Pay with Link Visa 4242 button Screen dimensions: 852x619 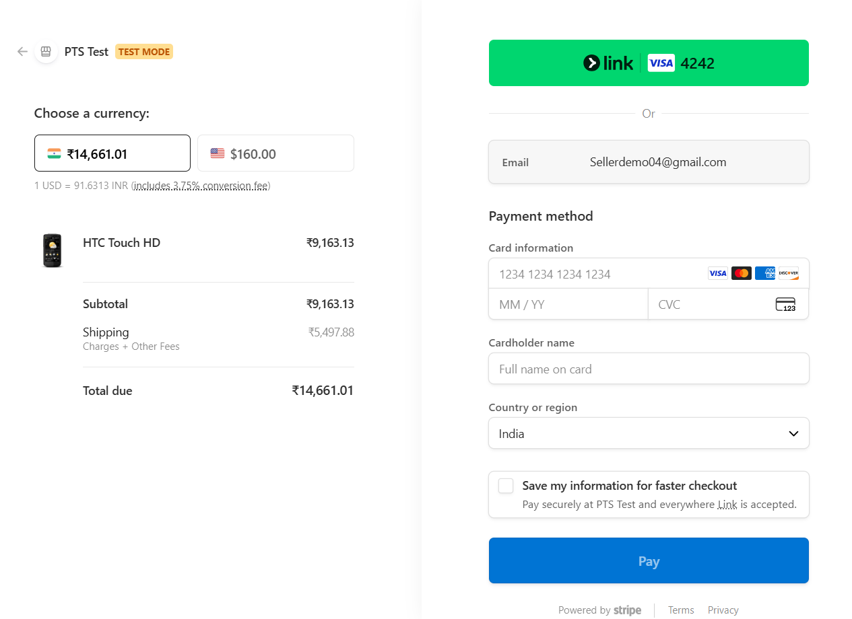coord(649,63)
